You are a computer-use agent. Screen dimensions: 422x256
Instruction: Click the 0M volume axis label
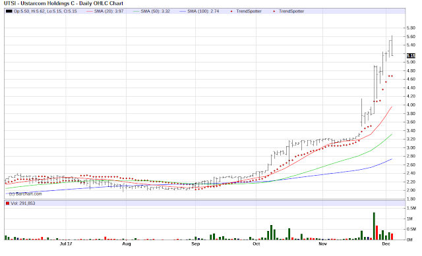pos(409,240)
